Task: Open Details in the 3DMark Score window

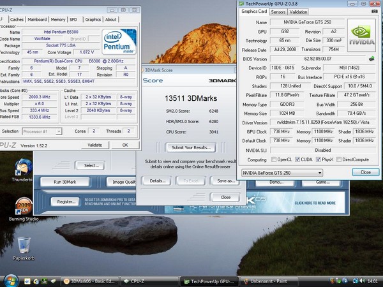Action: [x=157, y=181]
